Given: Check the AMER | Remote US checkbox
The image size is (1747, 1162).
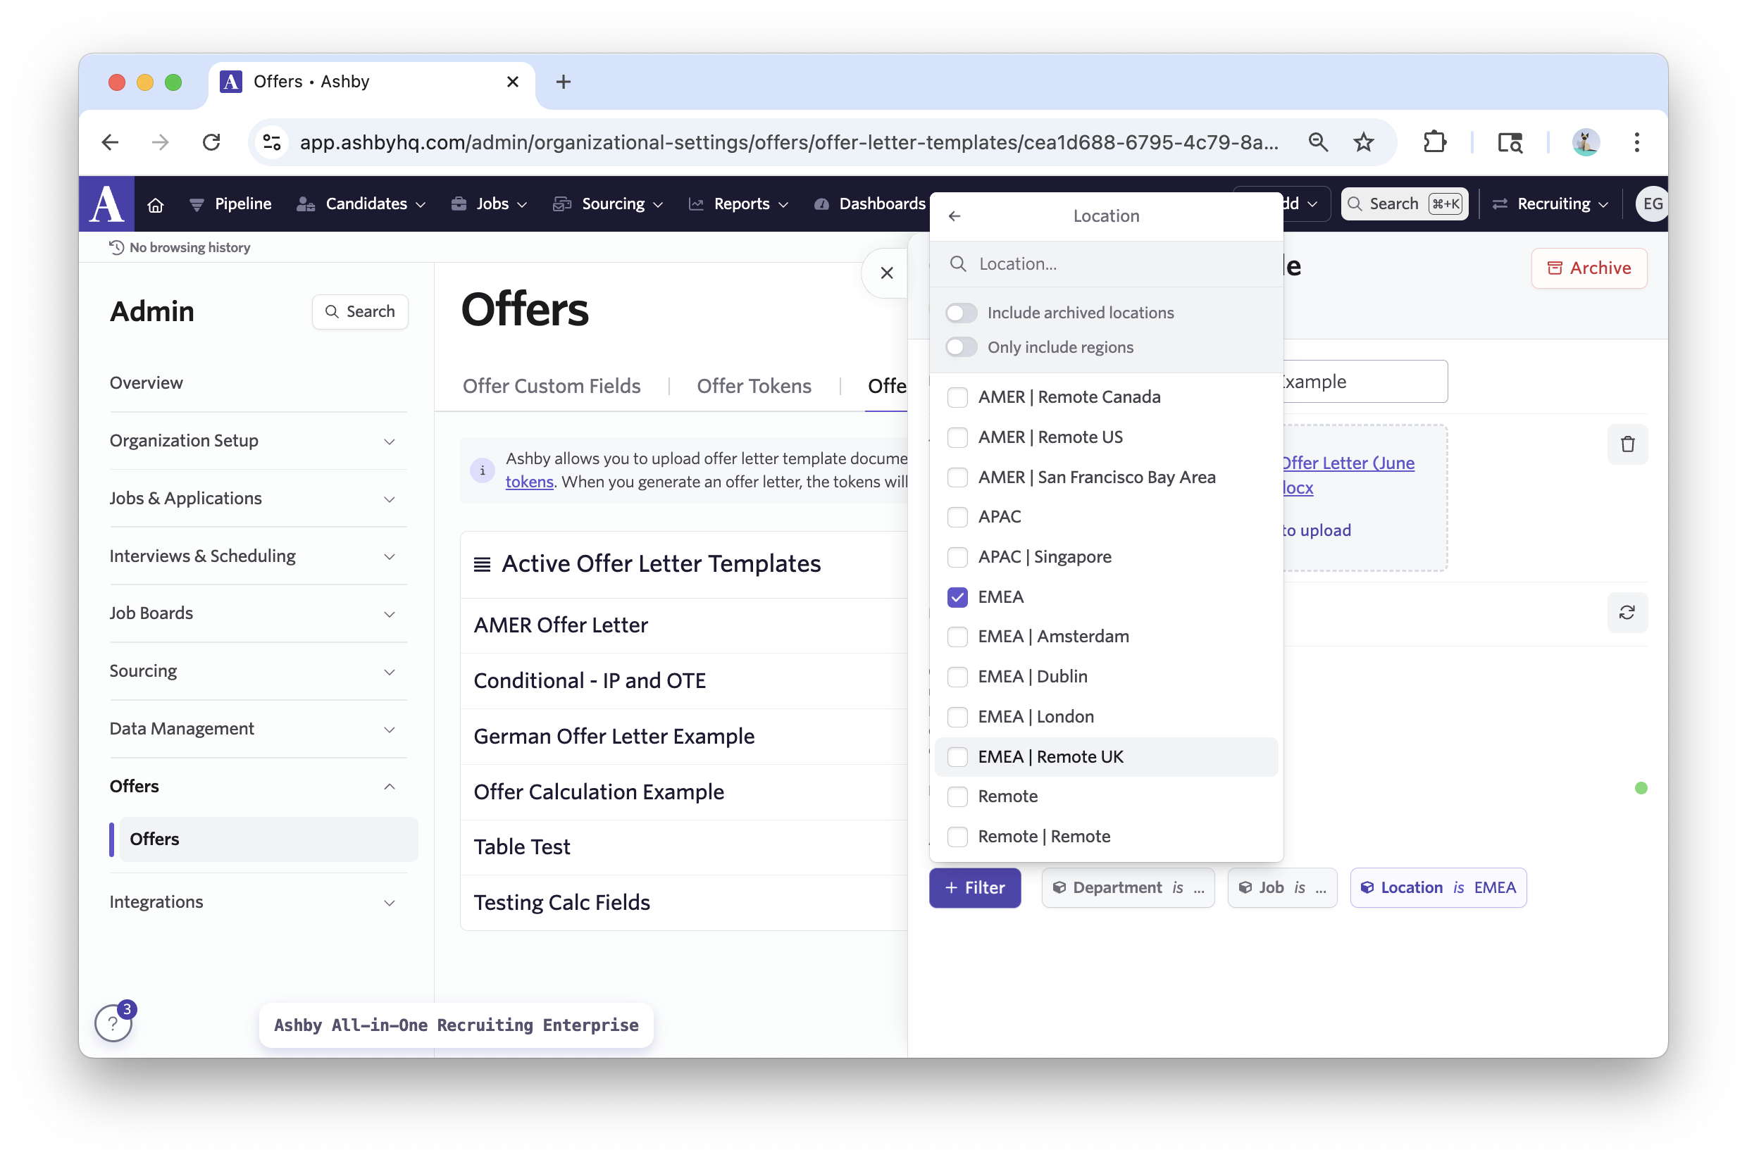Looking at the screenshot, I should point(957,437).
